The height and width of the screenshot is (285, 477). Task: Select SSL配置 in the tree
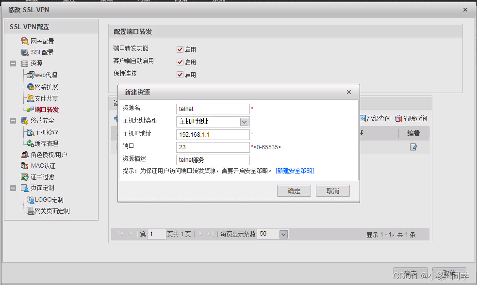42,52
